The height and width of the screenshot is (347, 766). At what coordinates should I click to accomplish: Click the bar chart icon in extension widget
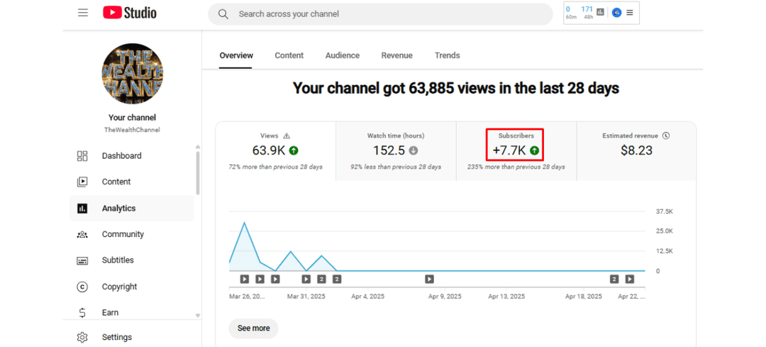point(600,12)
